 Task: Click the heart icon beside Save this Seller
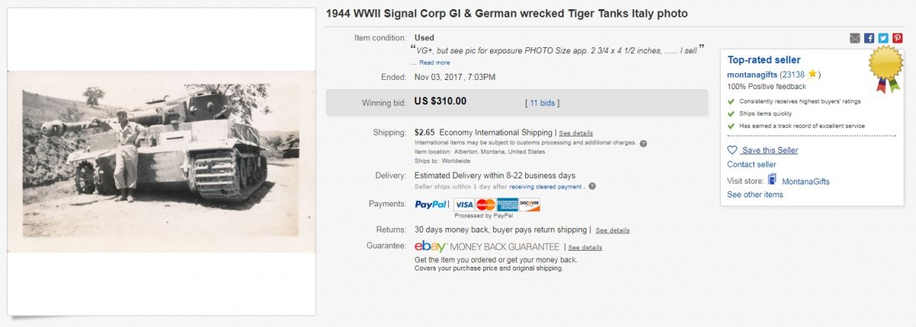click(x=732, y=150)
